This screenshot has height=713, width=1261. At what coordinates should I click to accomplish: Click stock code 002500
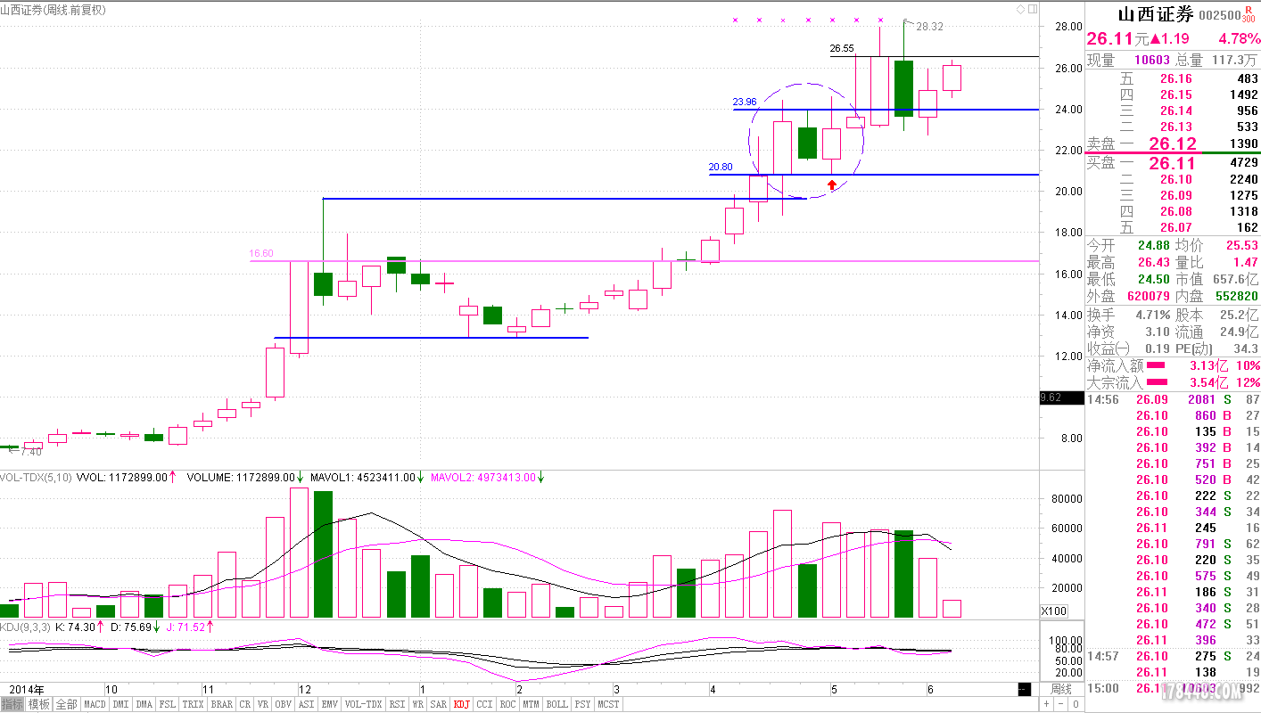1219,16
